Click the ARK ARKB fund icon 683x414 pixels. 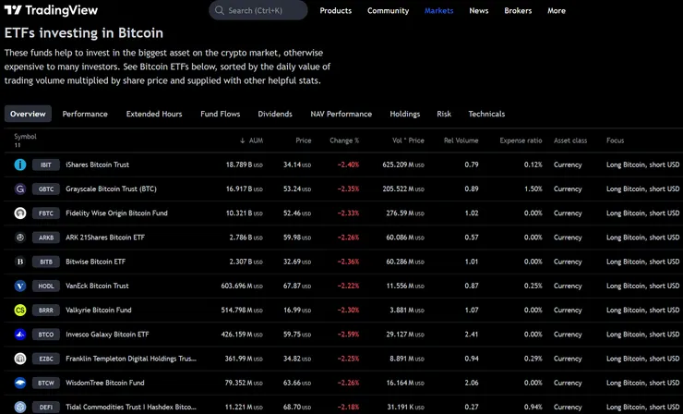point(20,237)
